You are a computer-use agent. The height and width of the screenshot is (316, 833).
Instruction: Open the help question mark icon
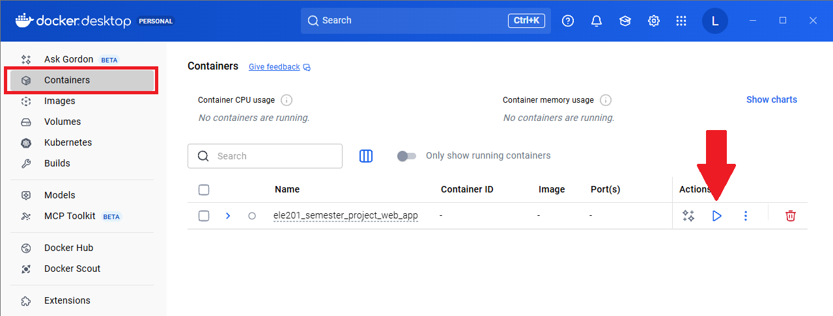tap(568, 21)
